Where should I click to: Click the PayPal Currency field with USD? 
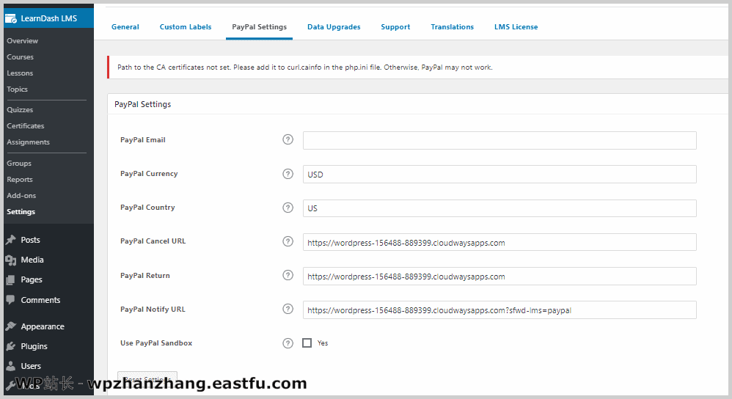(x=499, y=174)
